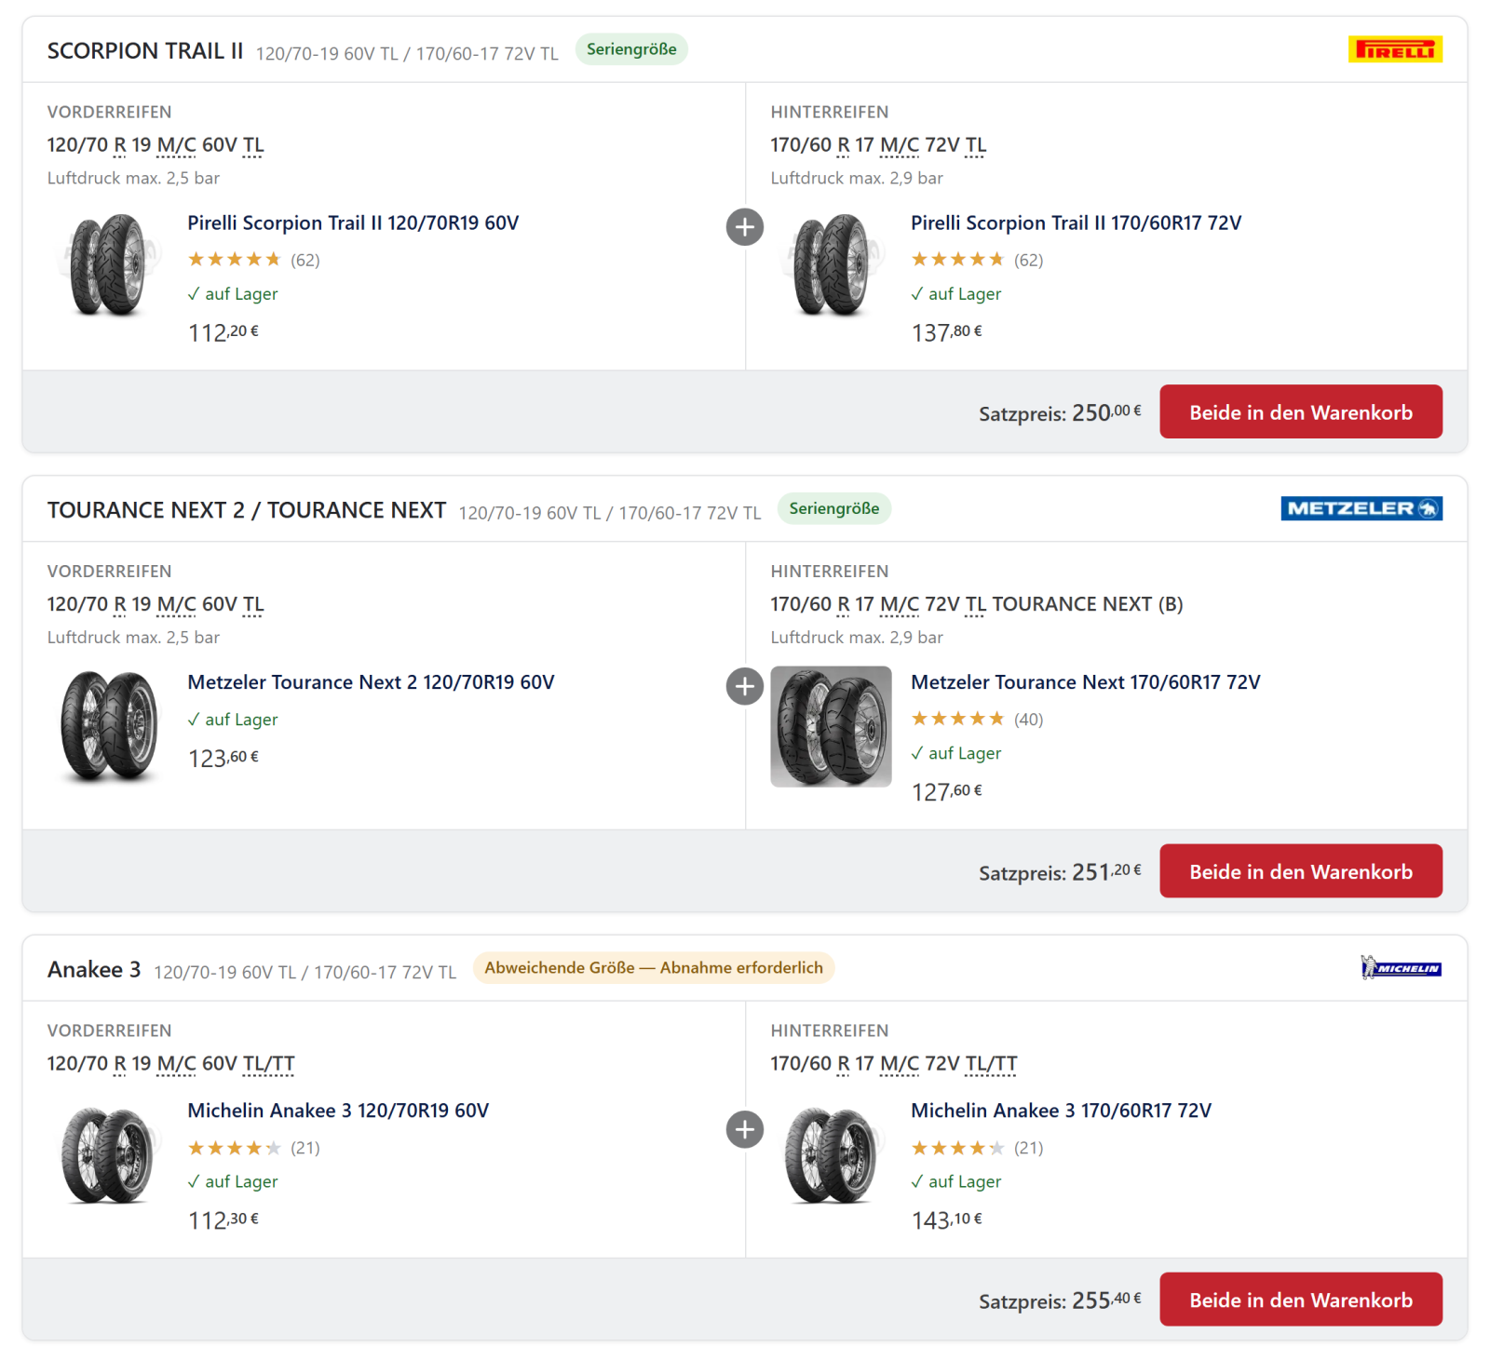The height and width of the screenshot is (1347, 1490).
Task: Click plus icon between Scorpion Trail tires
Action: (744, 227)
